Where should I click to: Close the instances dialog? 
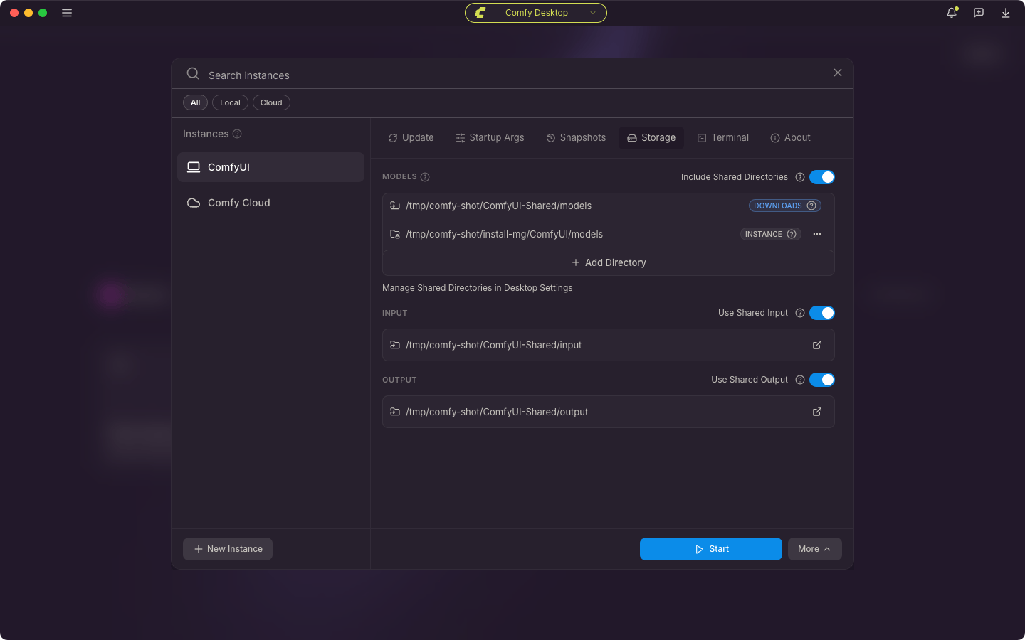pos(838,73)
